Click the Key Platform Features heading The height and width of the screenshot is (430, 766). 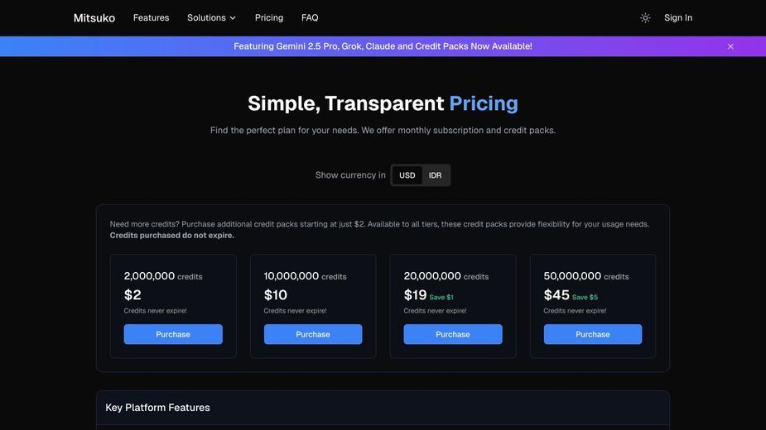[x=157, y=408]
